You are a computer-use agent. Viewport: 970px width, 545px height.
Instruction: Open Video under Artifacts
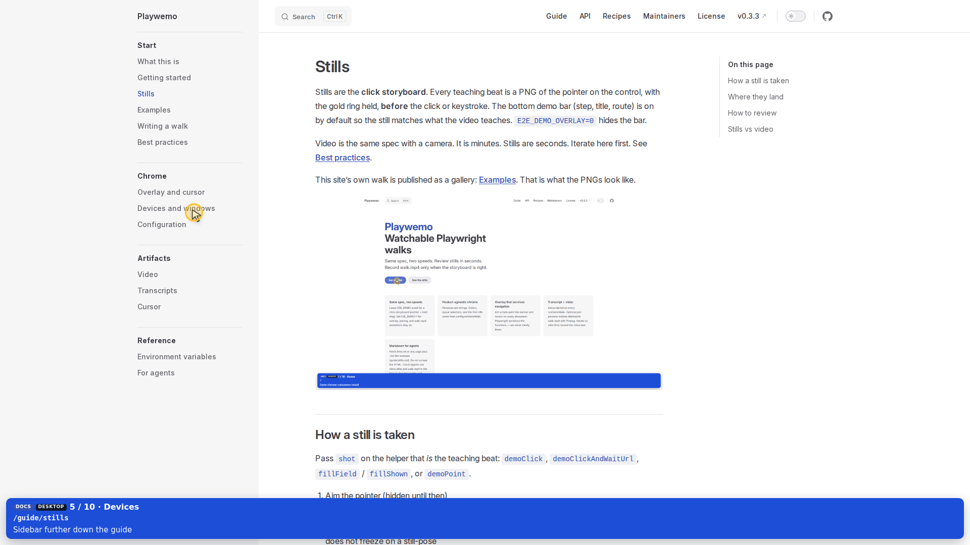point(148,275)
